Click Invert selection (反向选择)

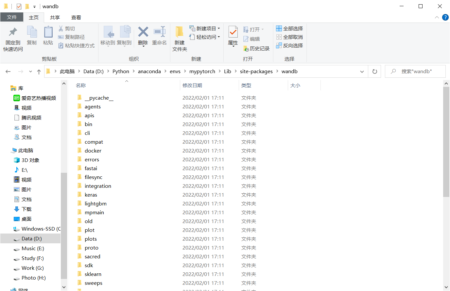click(x=289, y=46)
